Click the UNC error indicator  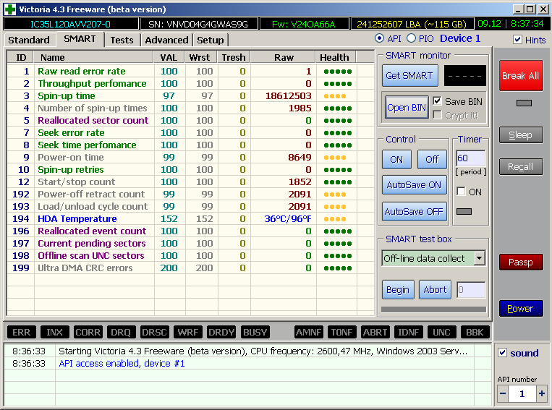pyautogui.click(x=441, y=332)
